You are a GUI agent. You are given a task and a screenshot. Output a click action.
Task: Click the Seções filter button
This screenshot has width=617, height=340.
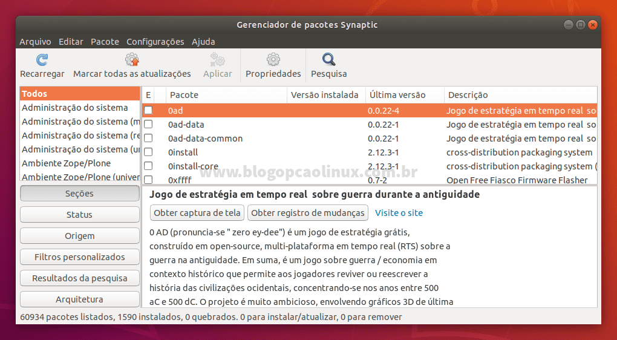(x=79, y=193)
